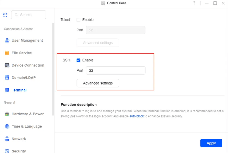Click the apps grid icon beside search

coord(5,15)
